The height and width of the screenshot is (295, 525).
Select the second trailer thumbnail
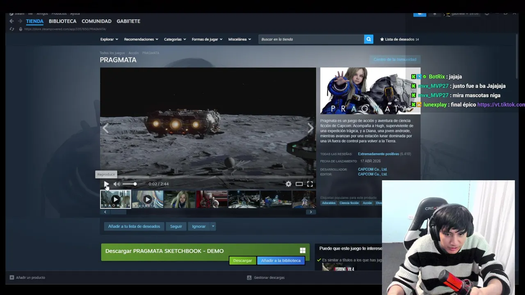coord(147,200)
